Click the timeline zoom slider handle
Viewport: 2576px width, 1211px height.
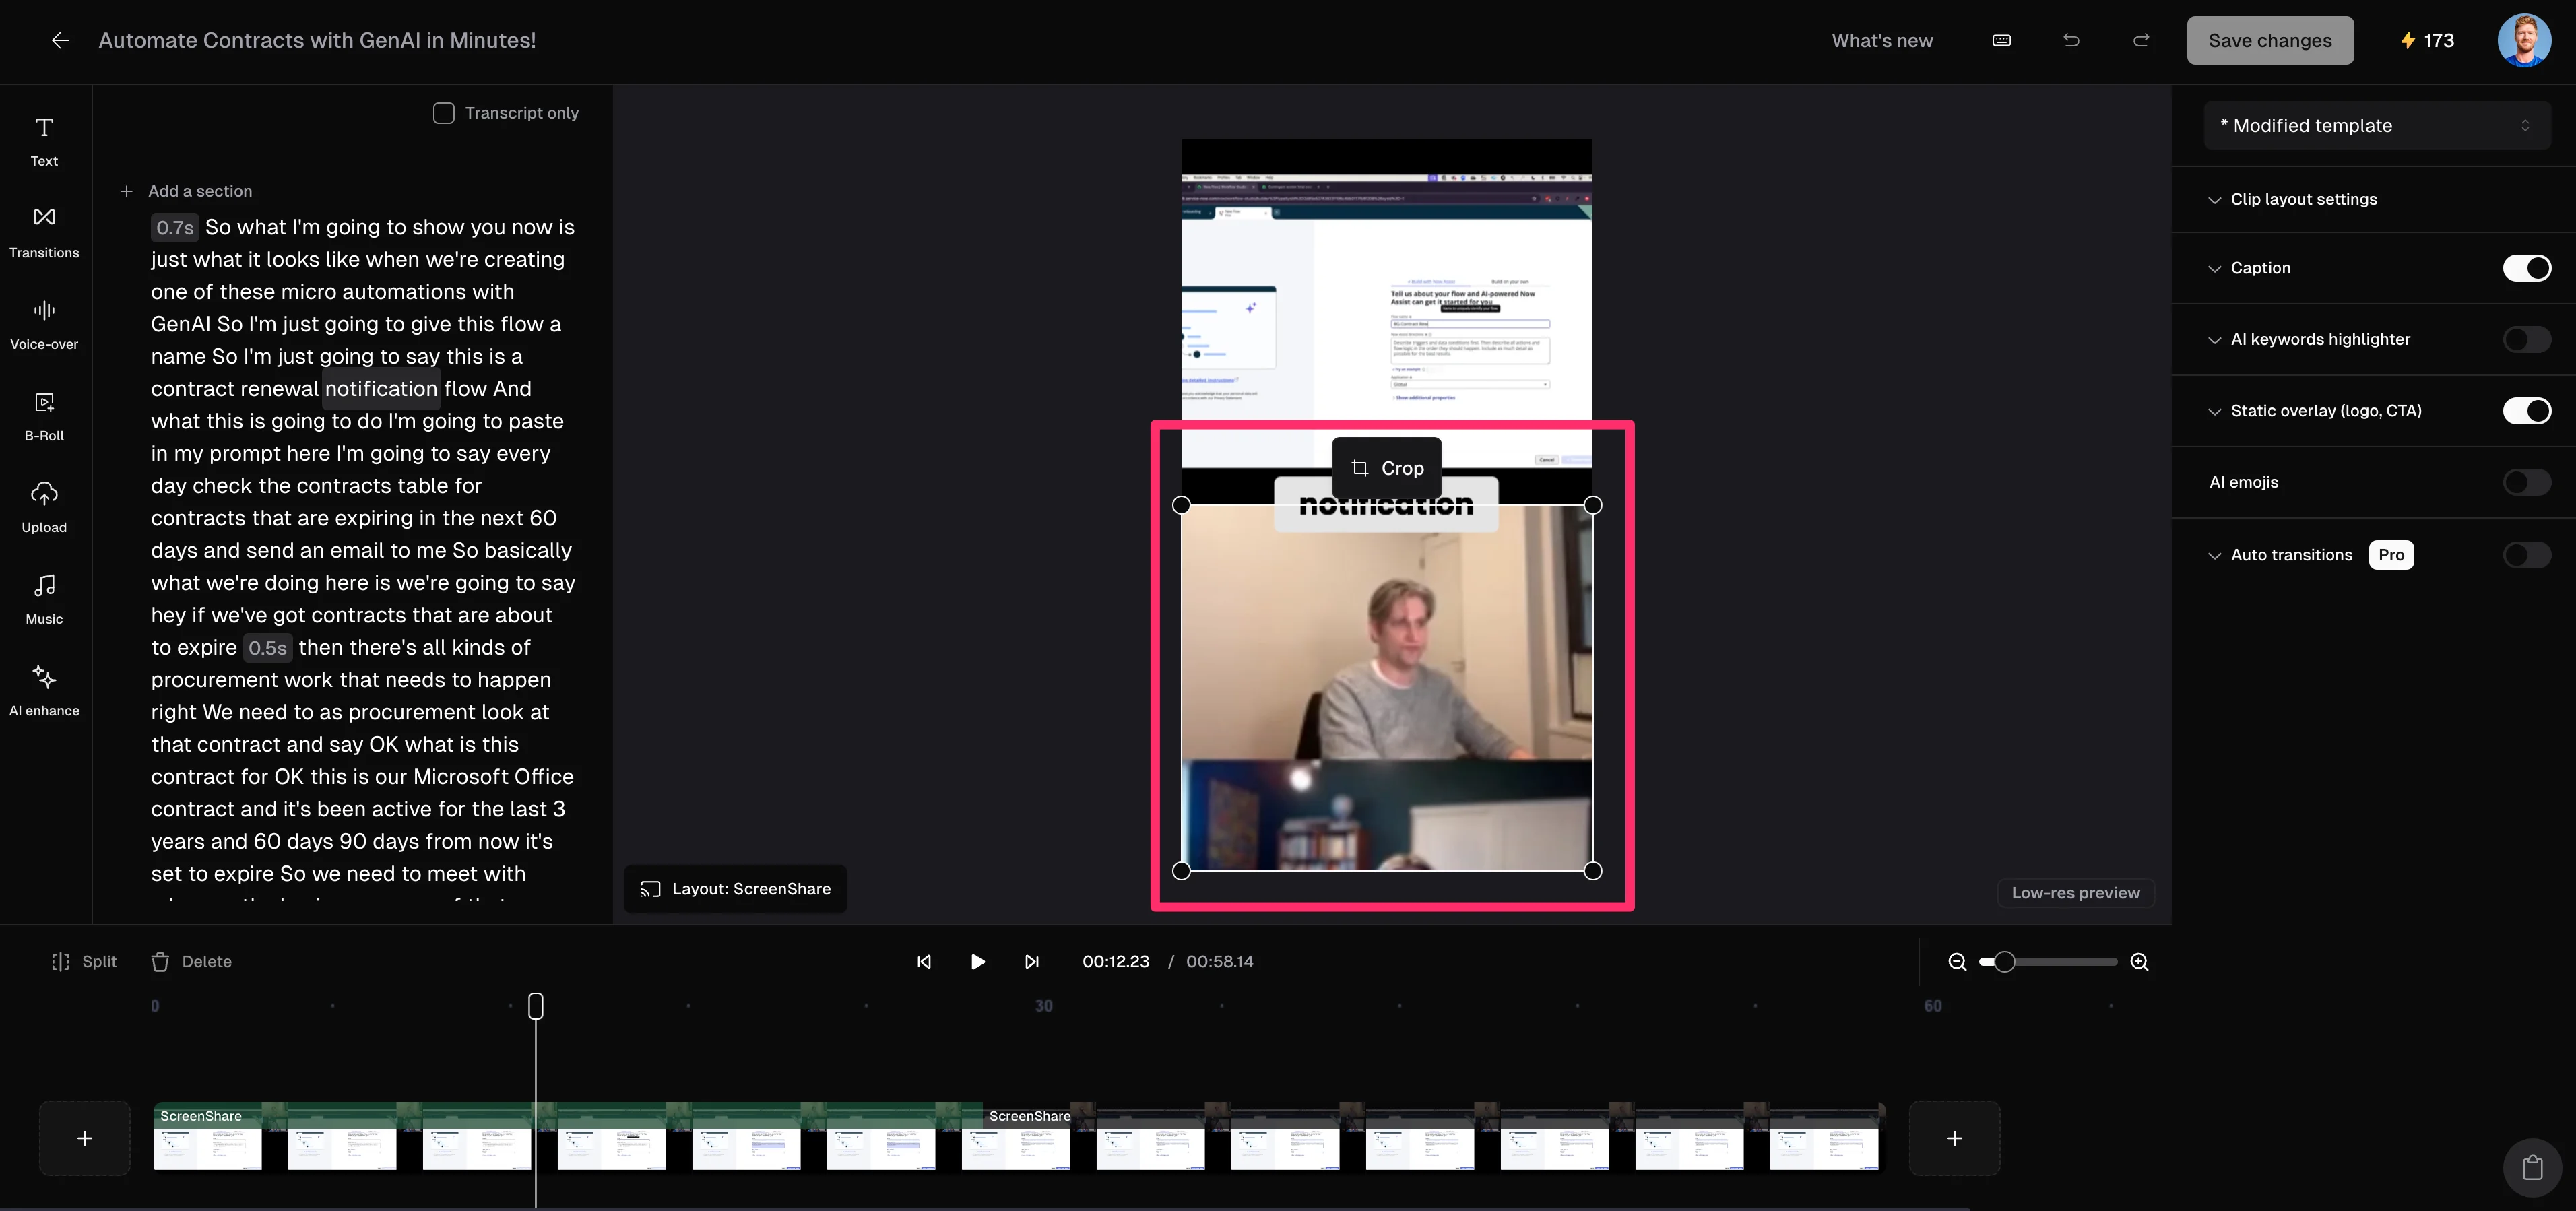point(2004,961)
